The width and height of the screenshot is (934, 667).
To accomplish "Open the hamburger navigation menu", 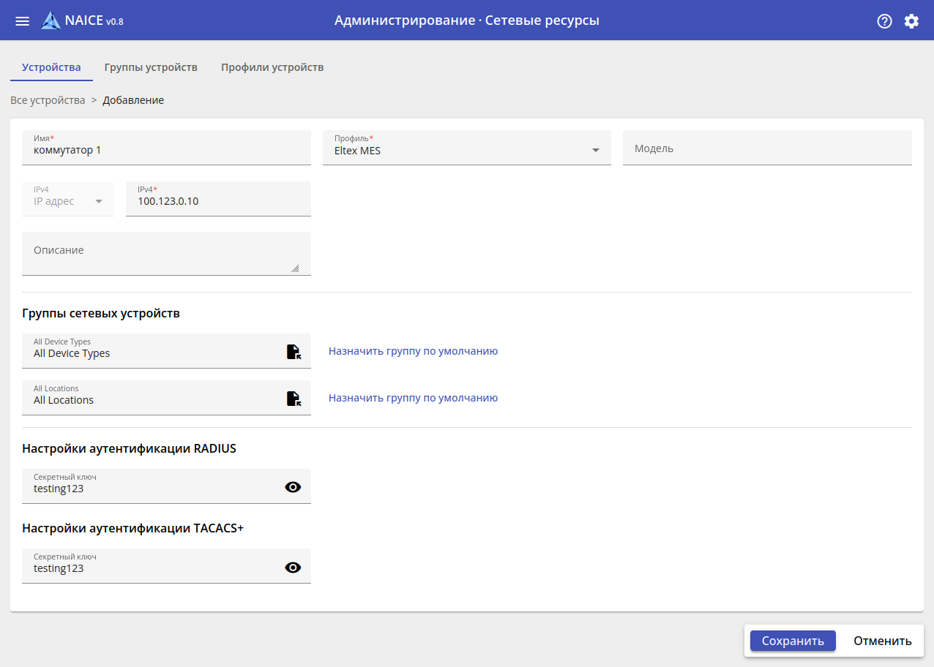I will [x=23, y=21].
